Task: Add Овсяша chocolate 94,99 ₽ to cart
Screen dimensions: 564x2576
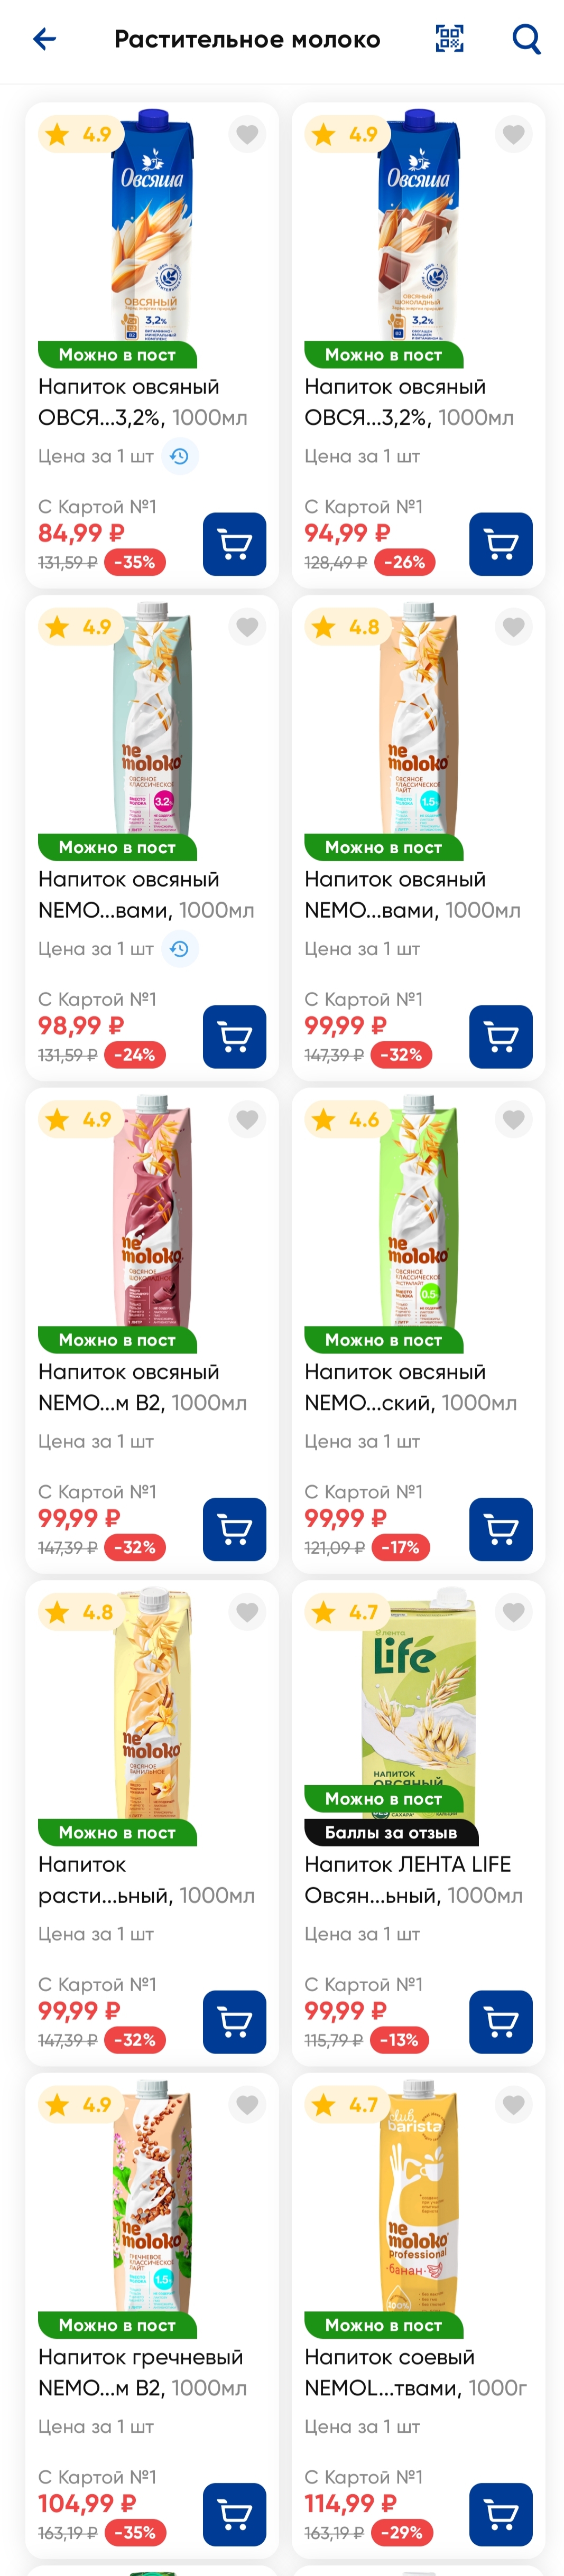Action: click(x=500, y=544)
